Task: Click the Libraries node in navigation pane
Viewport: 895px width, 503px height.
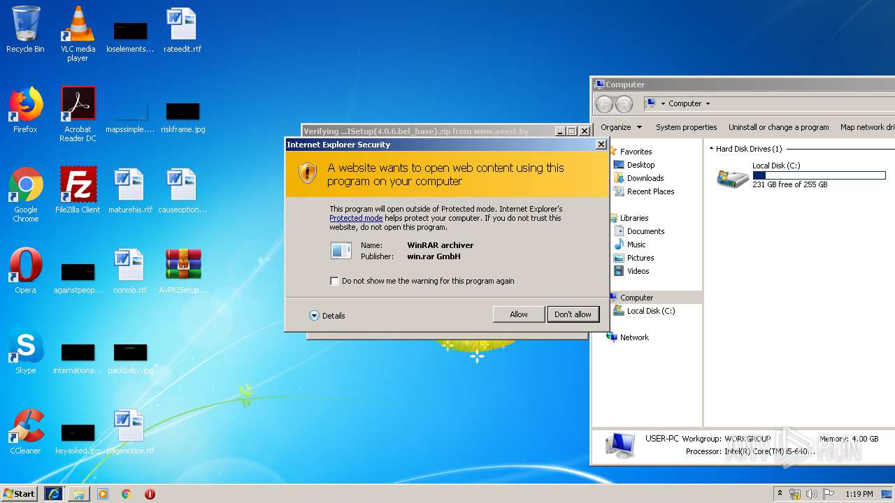Action: pyautogui.click(x=634, y=218)
